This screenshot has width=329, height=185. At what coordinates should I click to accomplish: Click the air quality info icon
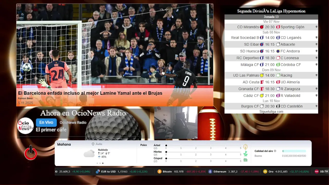[x=275, y=151]
